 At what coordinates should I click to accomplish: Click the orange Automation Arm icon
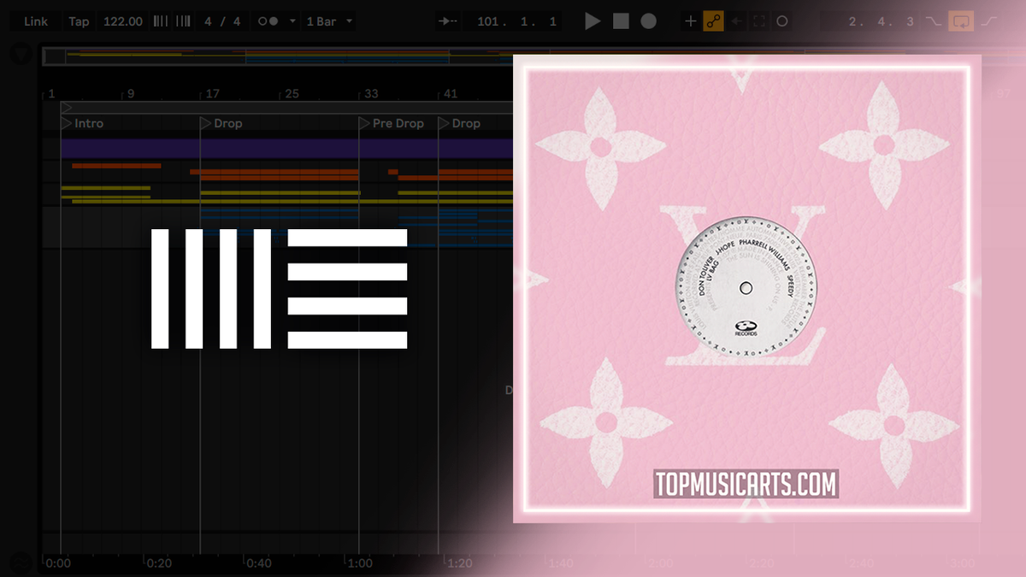tap(711, 21)
